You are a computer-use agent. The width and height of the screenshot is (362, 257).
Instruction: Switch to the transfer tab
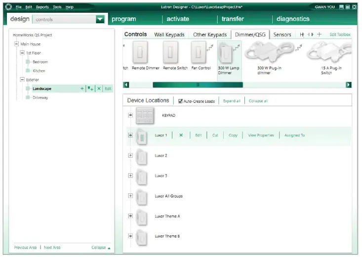pyautogui.click(x=233, y=19)
